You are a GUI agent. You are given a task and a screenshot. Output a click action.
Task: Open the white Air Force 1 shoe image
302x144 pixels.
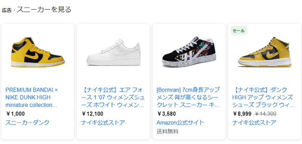(x=114, y=52)
